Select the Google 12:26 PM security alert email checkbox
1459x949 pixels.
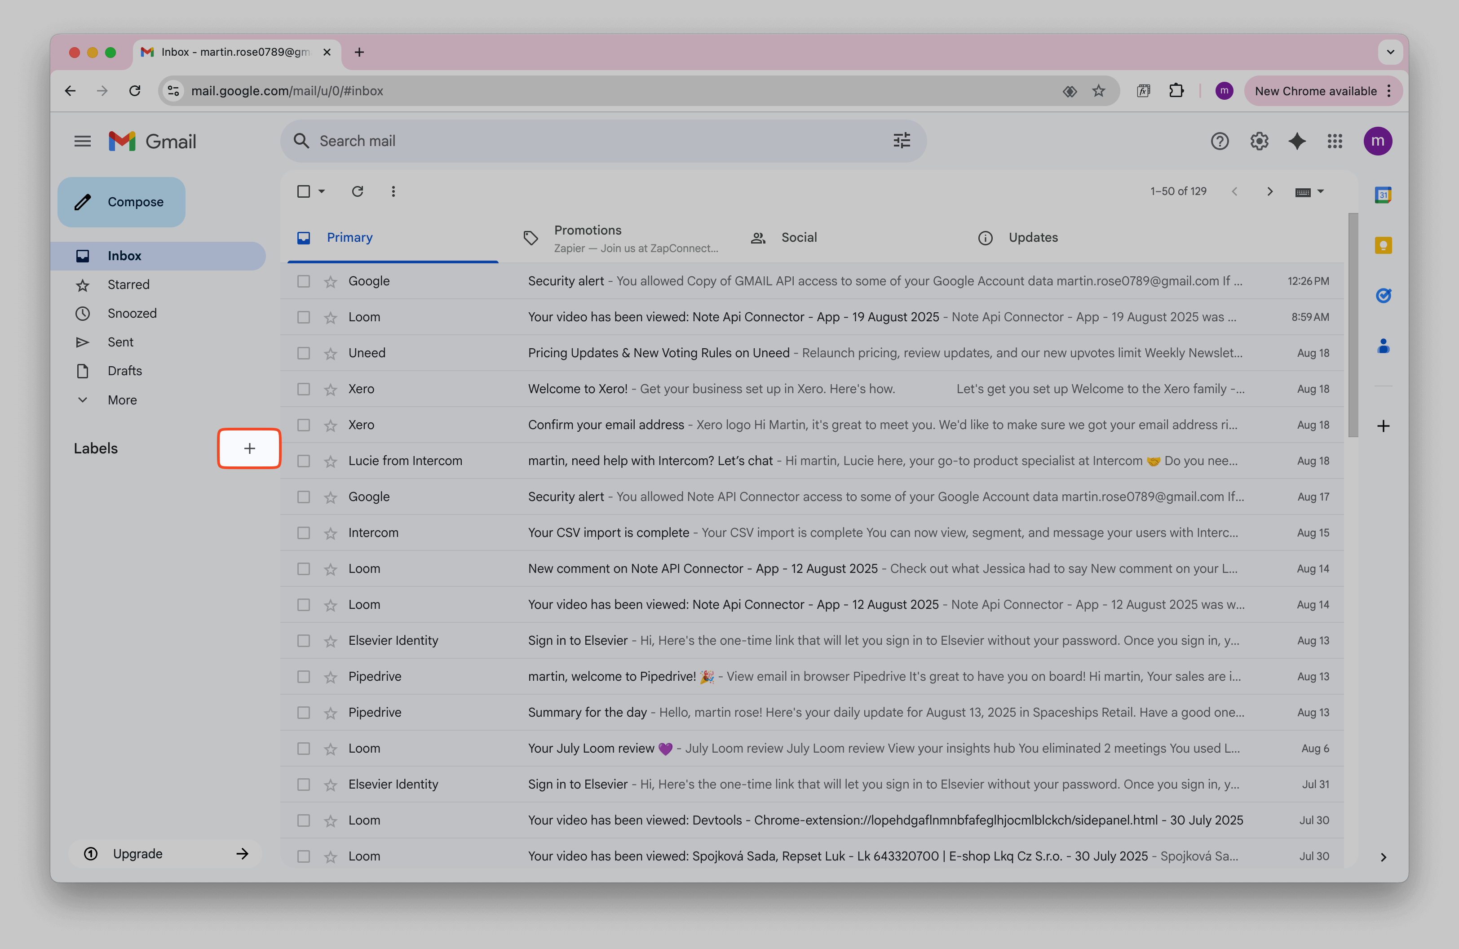tap(304, 281)
